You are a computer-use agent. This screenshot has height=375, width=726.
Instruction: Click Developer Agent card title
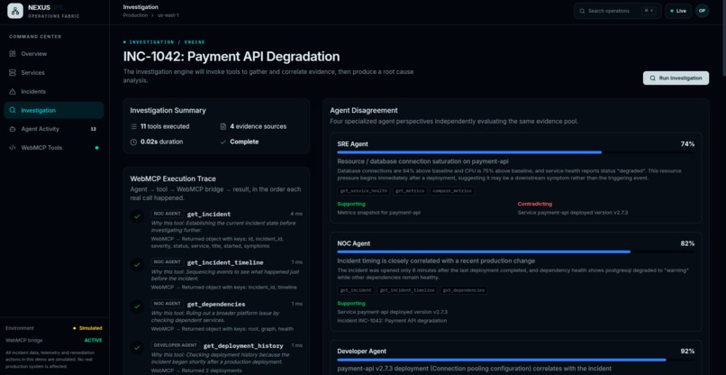pos(361,352)
